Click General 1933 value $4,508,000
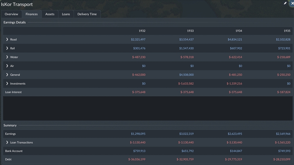 click(186, 75)
